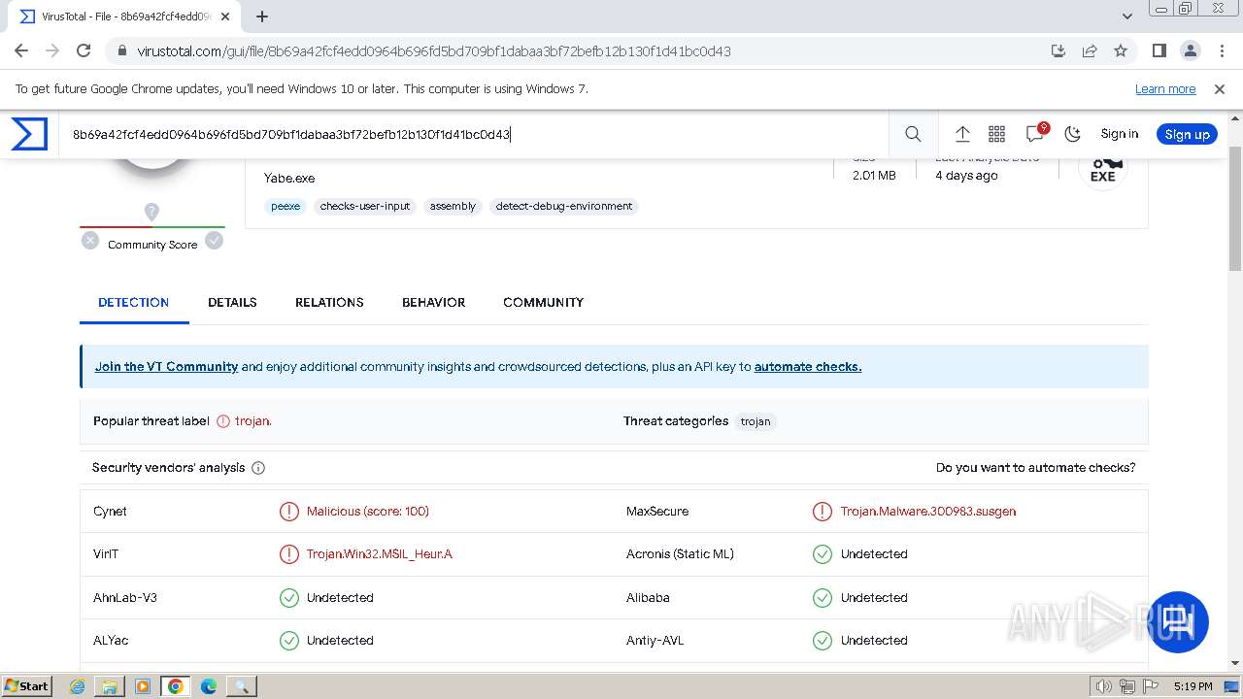Image resolution: width=1243 pixels, height=699 pixels.
Task: Click the community score positive check icon
Action: (x=215, y=241)
